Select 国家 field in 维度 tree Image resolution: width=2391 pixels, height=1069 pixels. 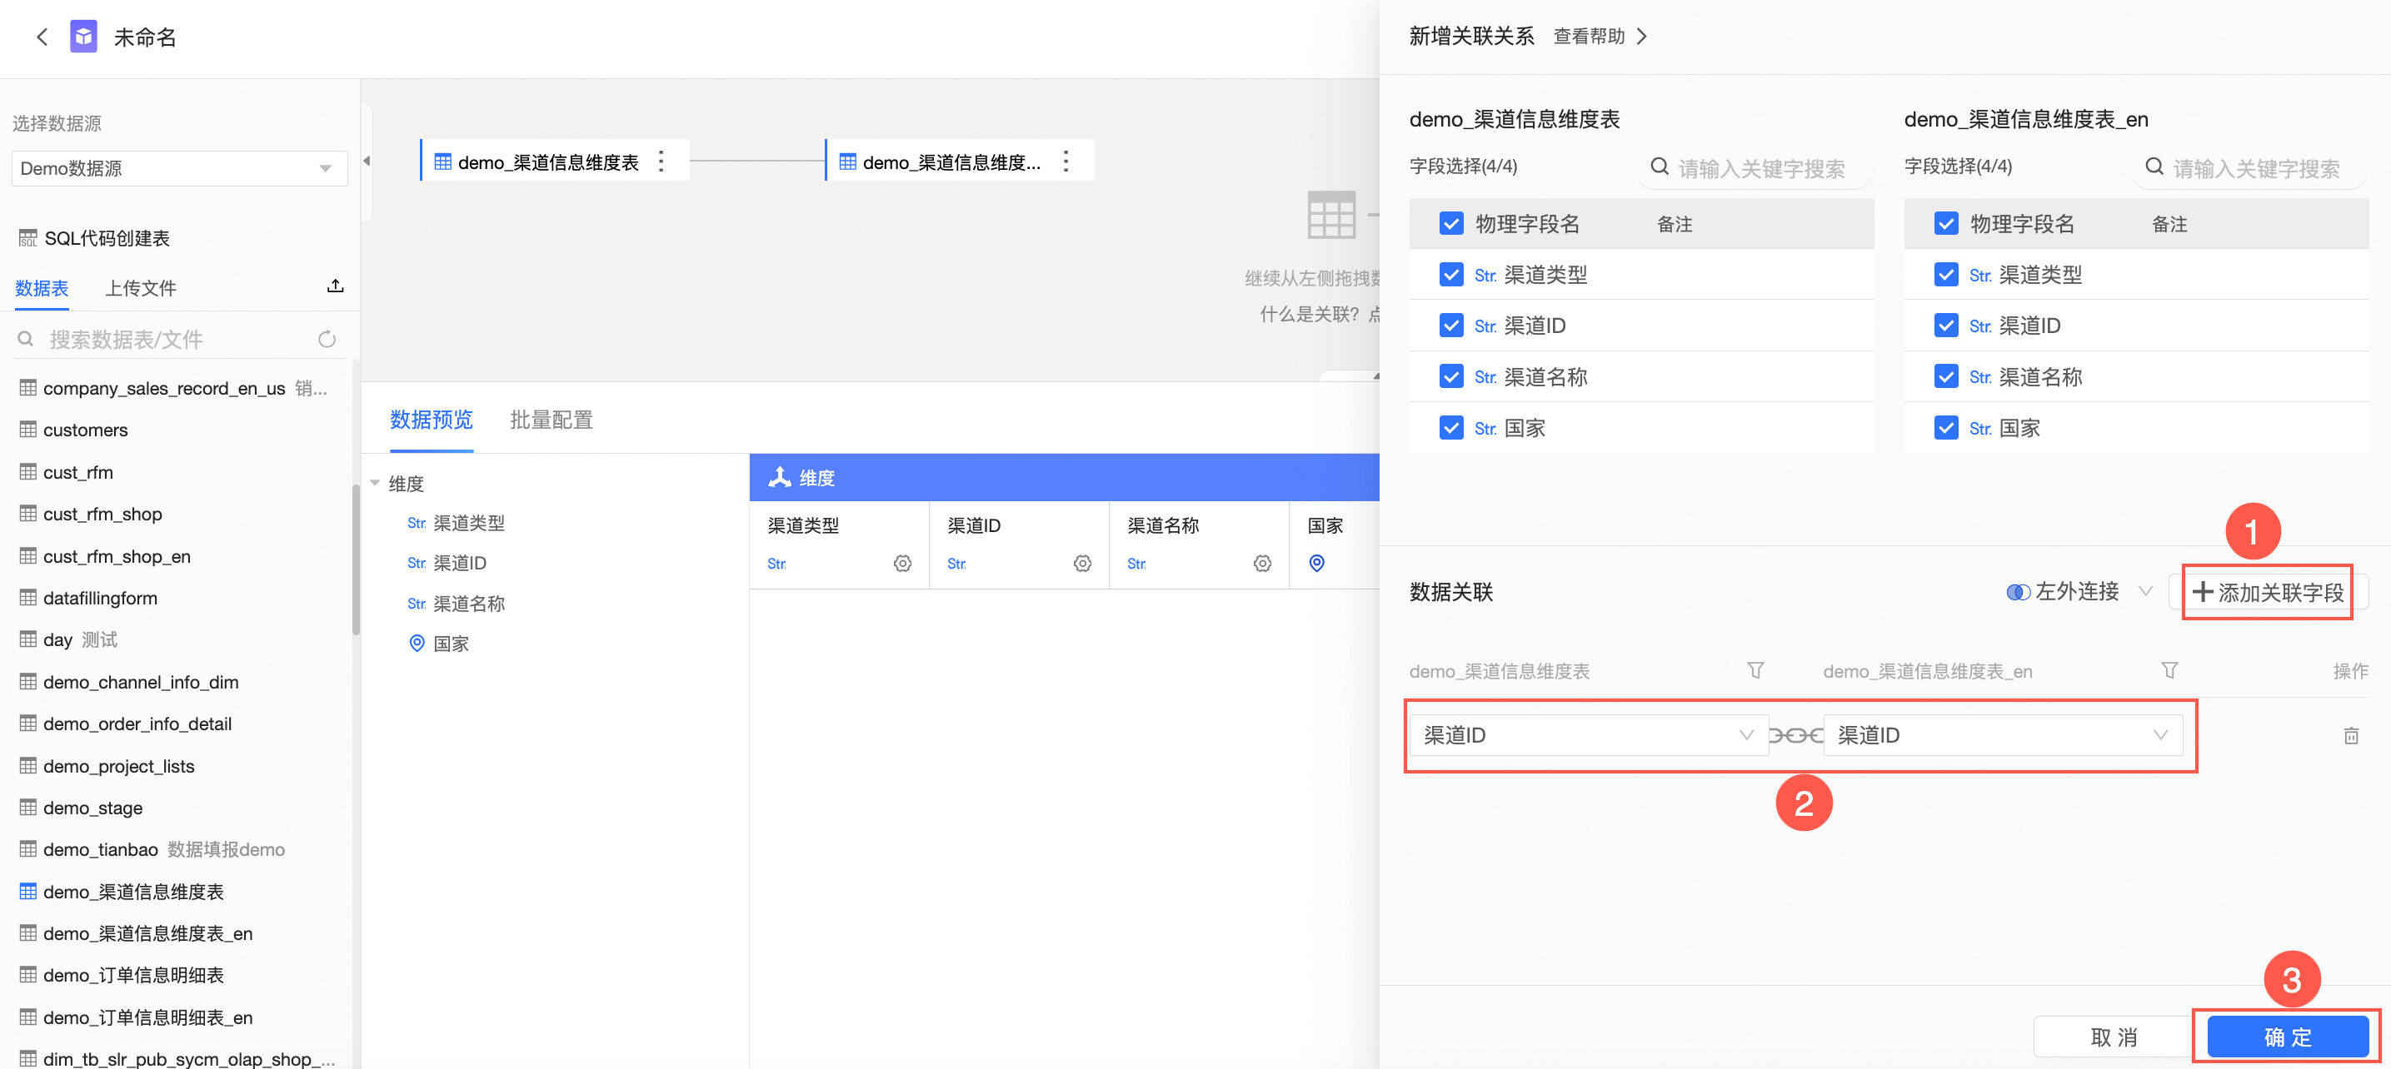[x=450, y=643]
